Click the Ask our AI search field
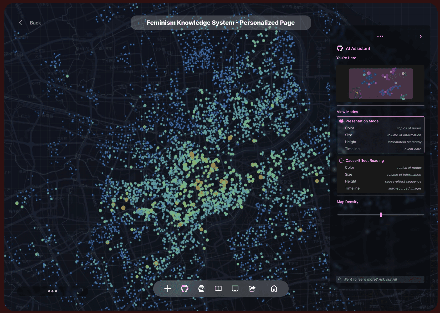The width and height of the screenshot is (440, 313). [380, 279]
